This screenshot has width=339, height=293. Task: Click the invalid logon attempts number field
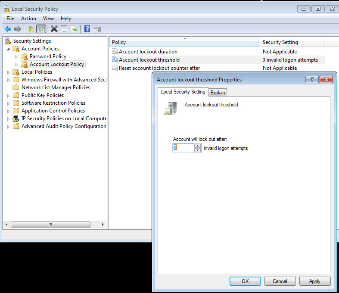[183, 148]
